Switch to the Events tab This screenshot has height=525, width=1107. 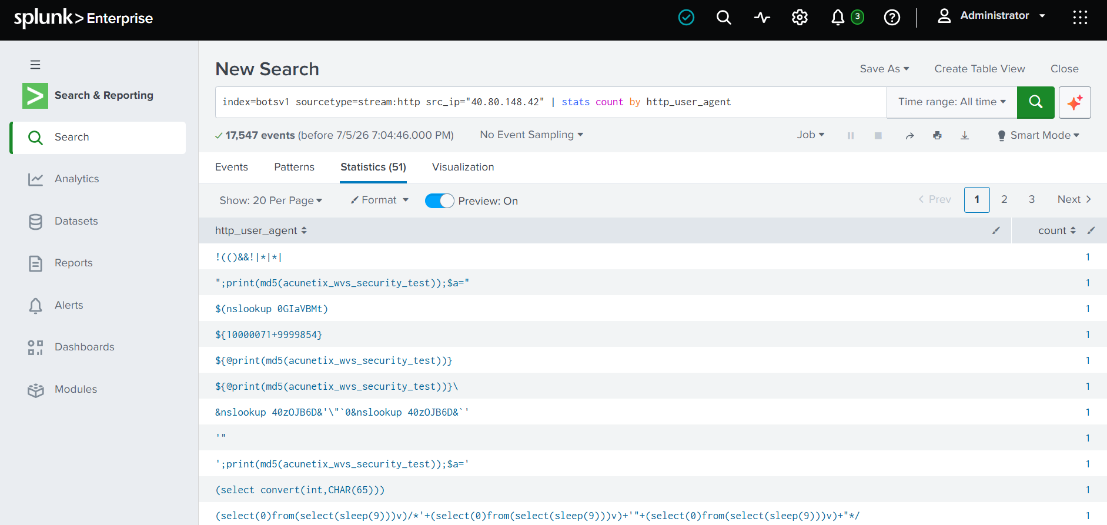coord(232,168)
